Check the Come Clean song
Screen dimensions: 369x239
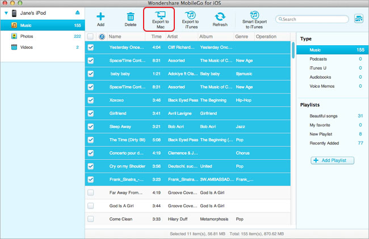point(91,219)
